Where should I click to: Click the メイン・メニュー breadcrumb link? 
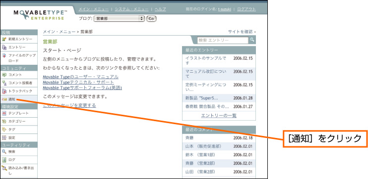point(59,32)
